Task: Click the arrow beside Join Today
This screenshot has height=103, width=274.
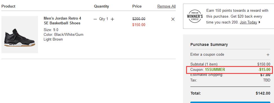Action: tap(259, 22)
